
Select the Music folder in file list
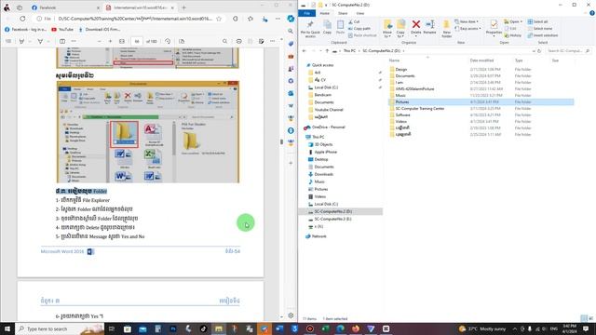coord(400,95)
